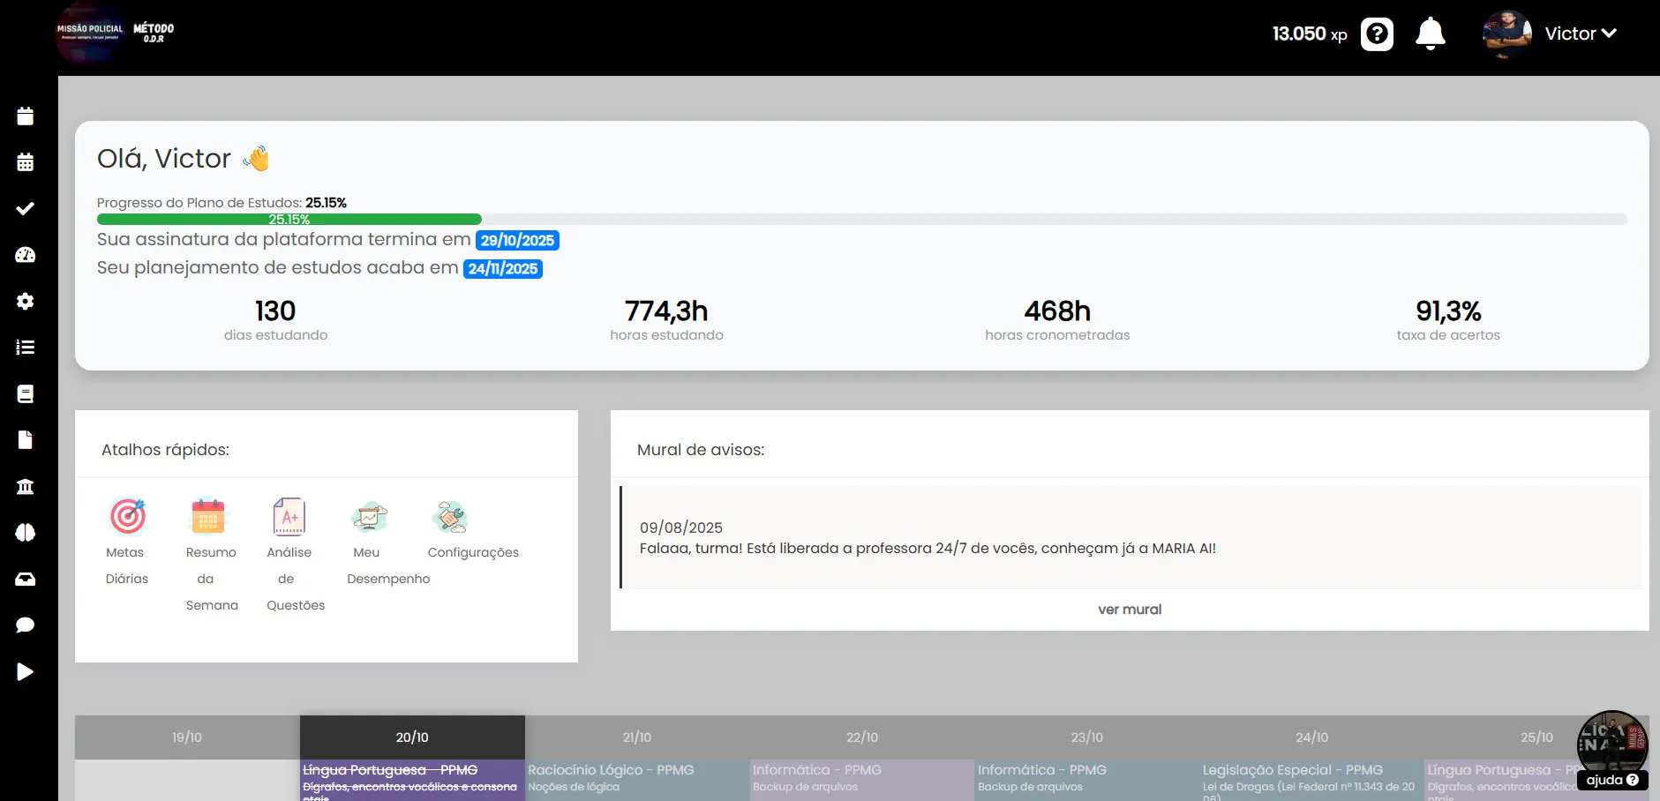
Task: Click the ajuda help bubble bottom right
Action: tap(1612, 780)
